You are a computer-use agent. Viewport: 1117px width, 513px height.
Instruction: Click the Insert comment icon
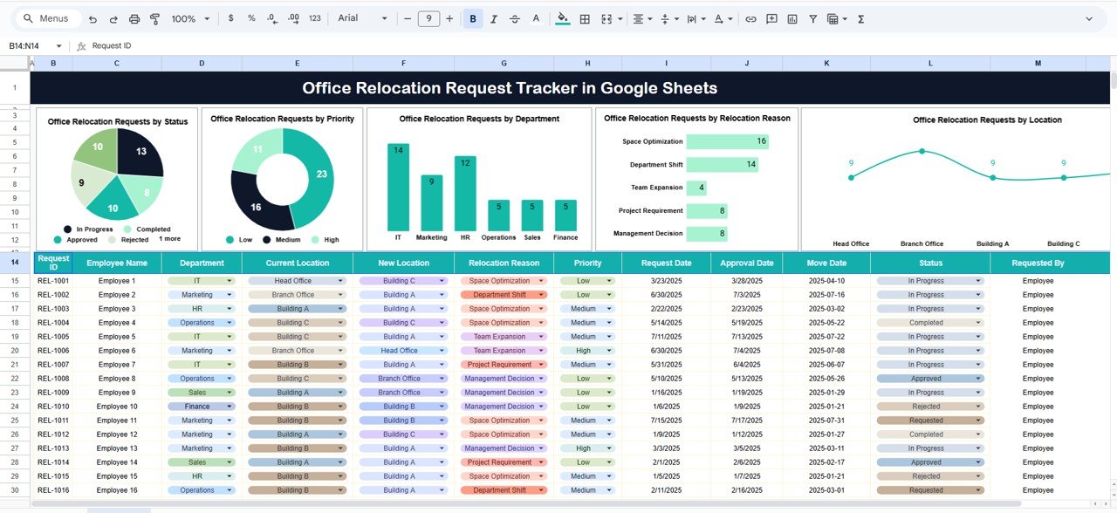tap(771, 17)
